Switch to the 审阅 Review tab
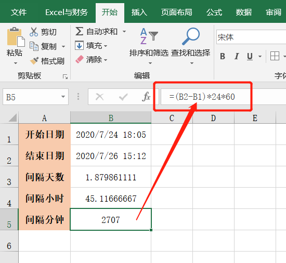Viewport: 286px width, 263px height. pyautogui.click(x=274, y=12)
